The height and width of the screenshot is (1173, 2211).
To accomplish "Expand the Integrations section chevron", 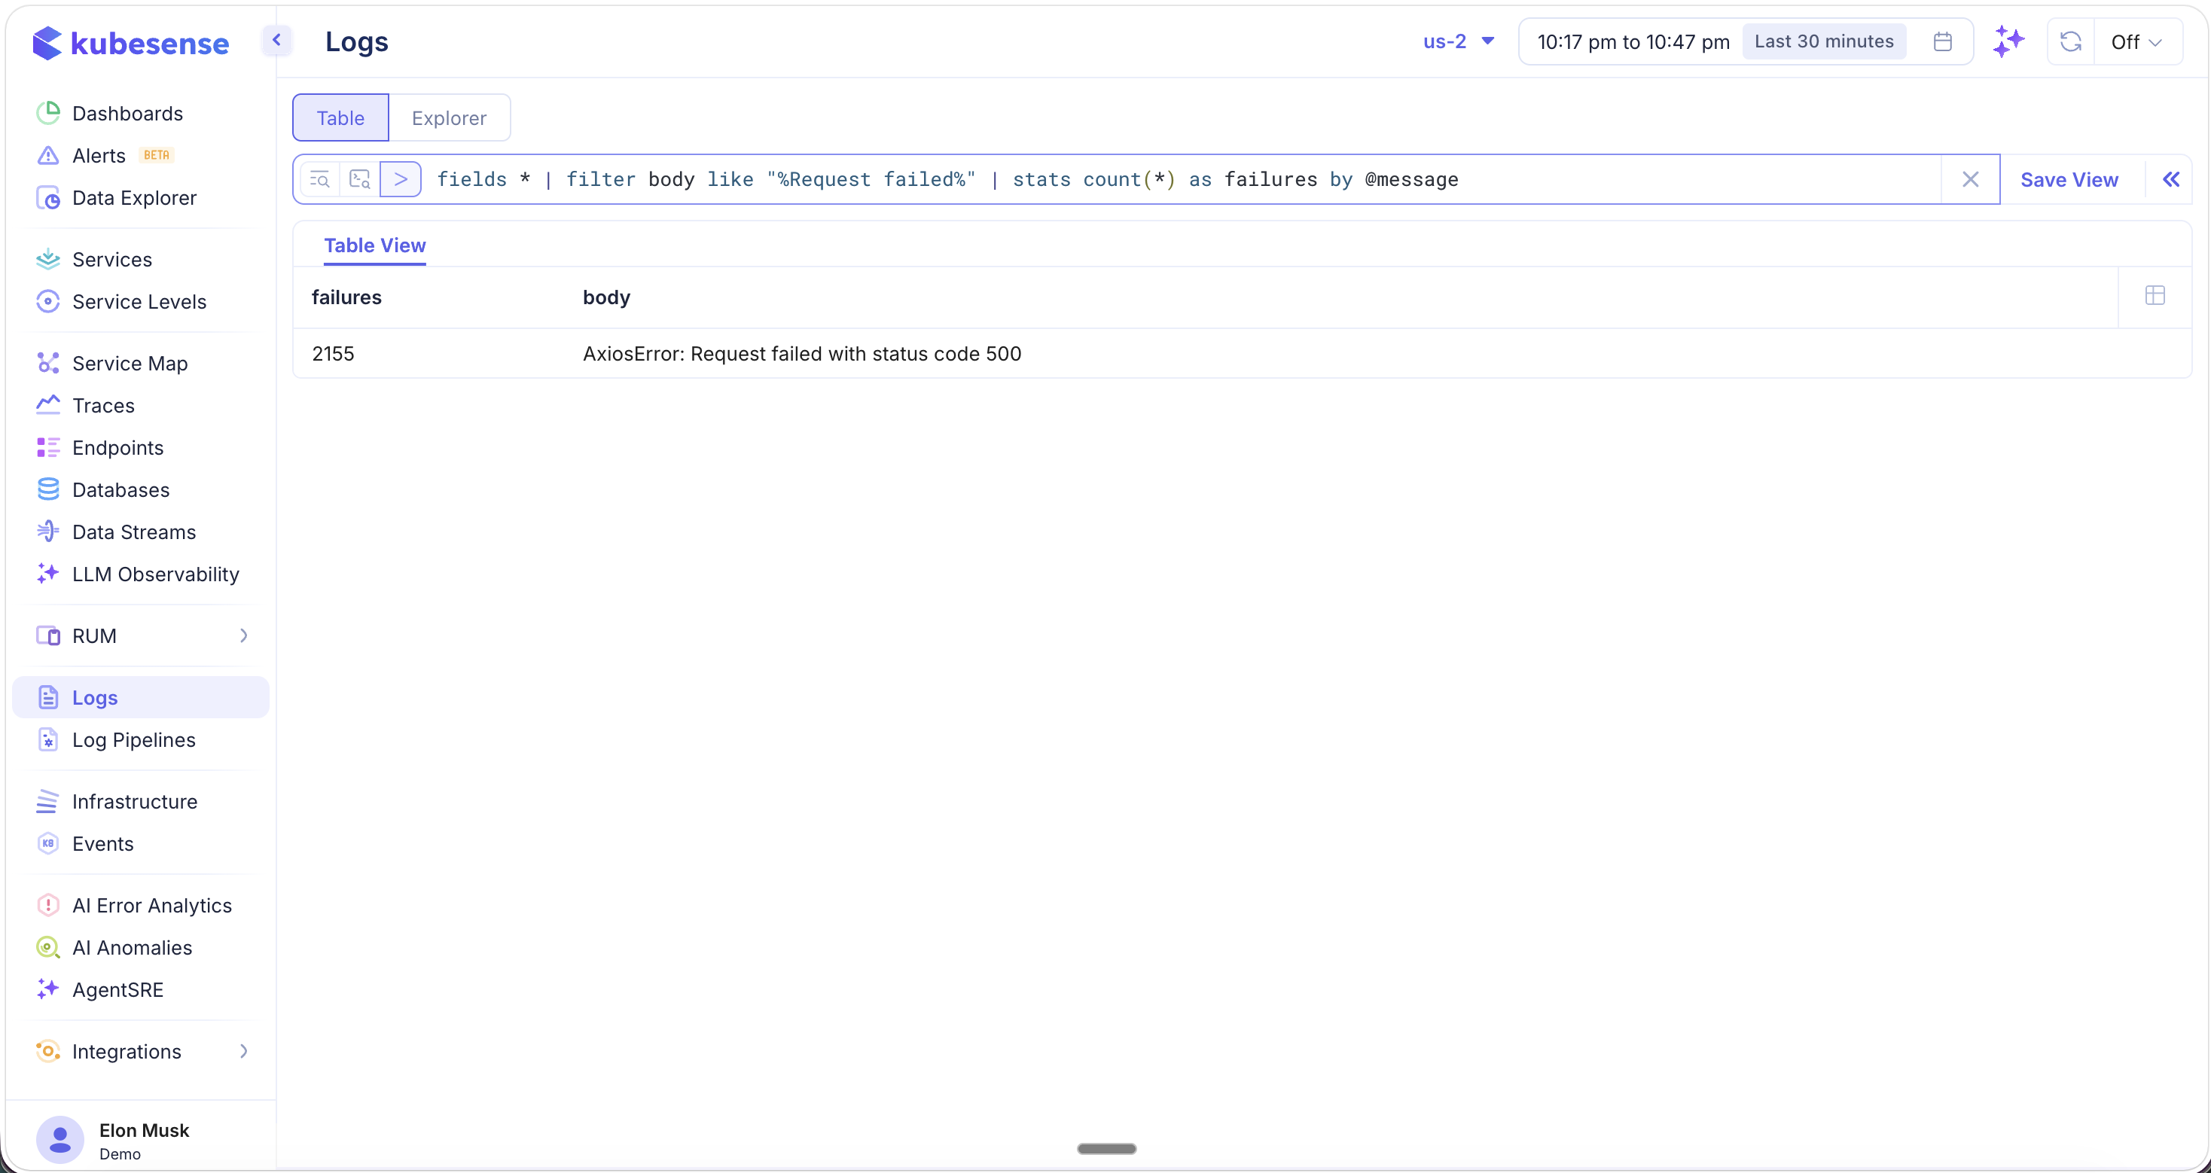I will 244,1051.
